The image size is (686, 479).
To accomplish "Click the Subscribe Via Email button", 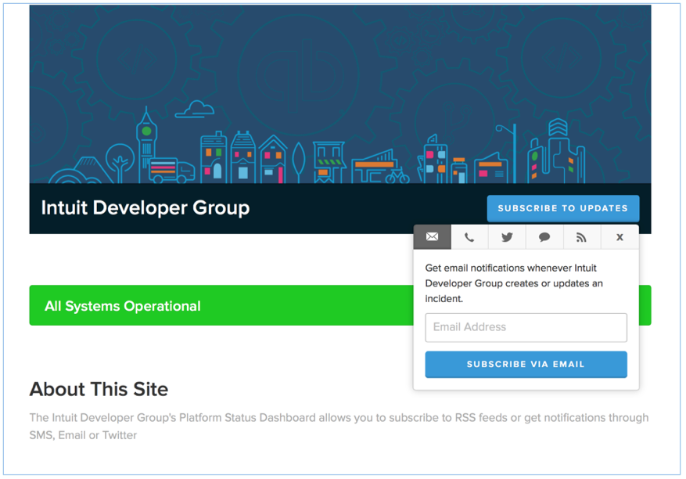I will 526,364.
